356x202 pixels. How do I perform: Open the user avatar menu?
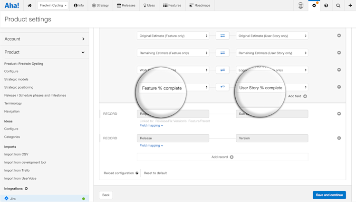[x=300, y=5]
